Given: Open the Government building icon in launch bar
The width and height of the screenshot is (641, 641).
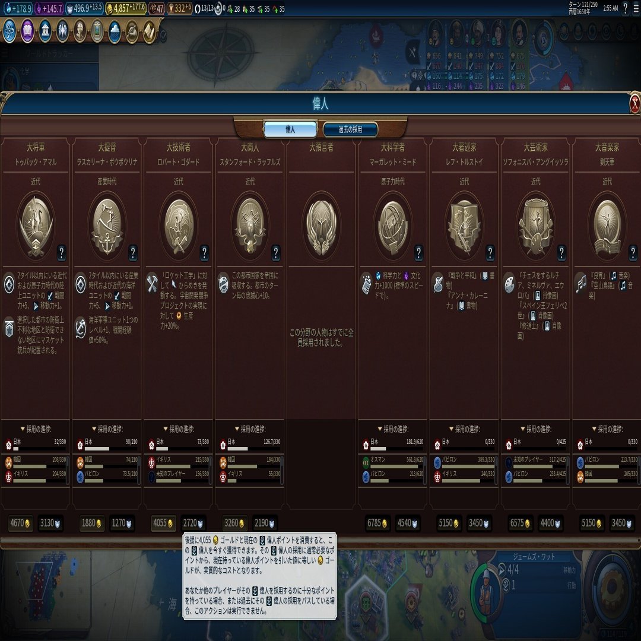Looking at the screenshot, I should tap(45, 31).
